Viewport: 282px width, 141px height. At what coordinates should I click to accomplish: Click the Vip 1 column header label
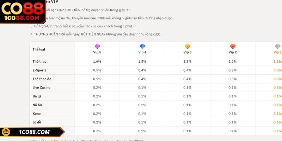(277, 52)
